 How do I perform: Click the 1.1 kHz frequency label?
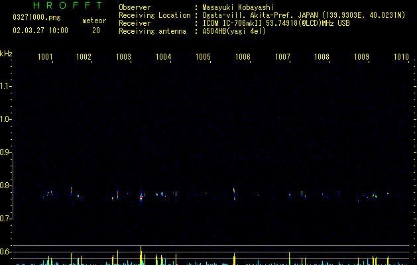click(5, 86)
